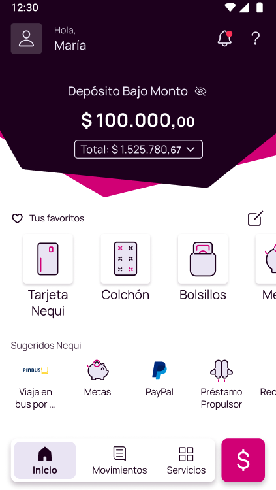Open the notifications bell
Image resolution: width=276 pixels, height=490 pixels.
[x=225, y=39]
